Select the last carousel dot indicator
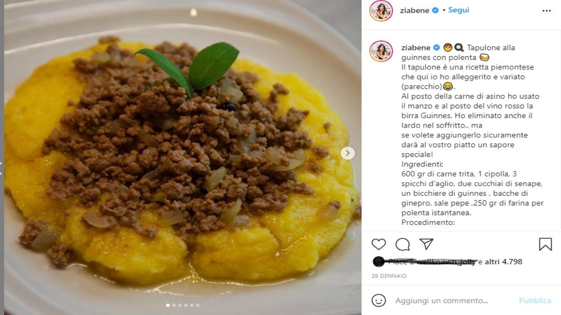Screen dimensions: 561x315 click(x=197, y=305)
